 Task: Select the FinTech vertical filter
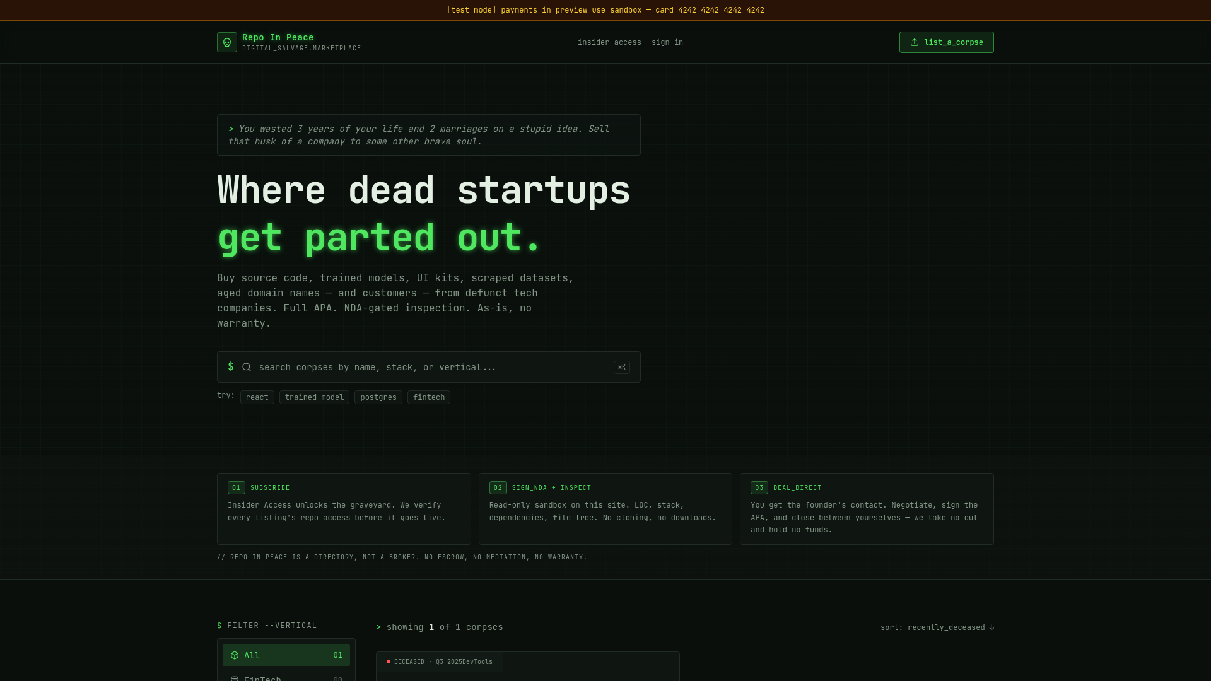[x=286, y=676]
